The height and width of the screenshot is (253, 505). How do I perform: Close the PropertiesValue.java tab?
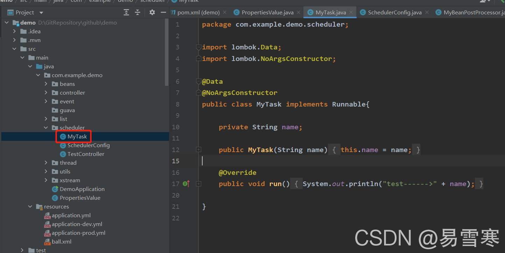298,12
